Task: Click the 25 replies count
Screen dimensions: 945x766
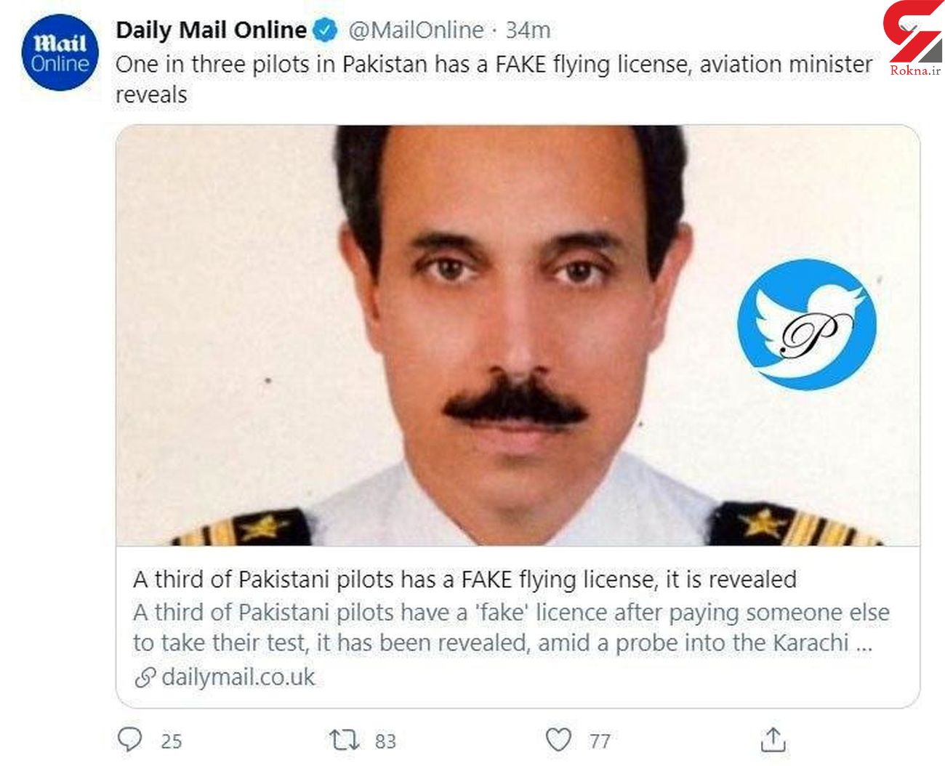Action: pyautogui.click(x=172, y=741)
